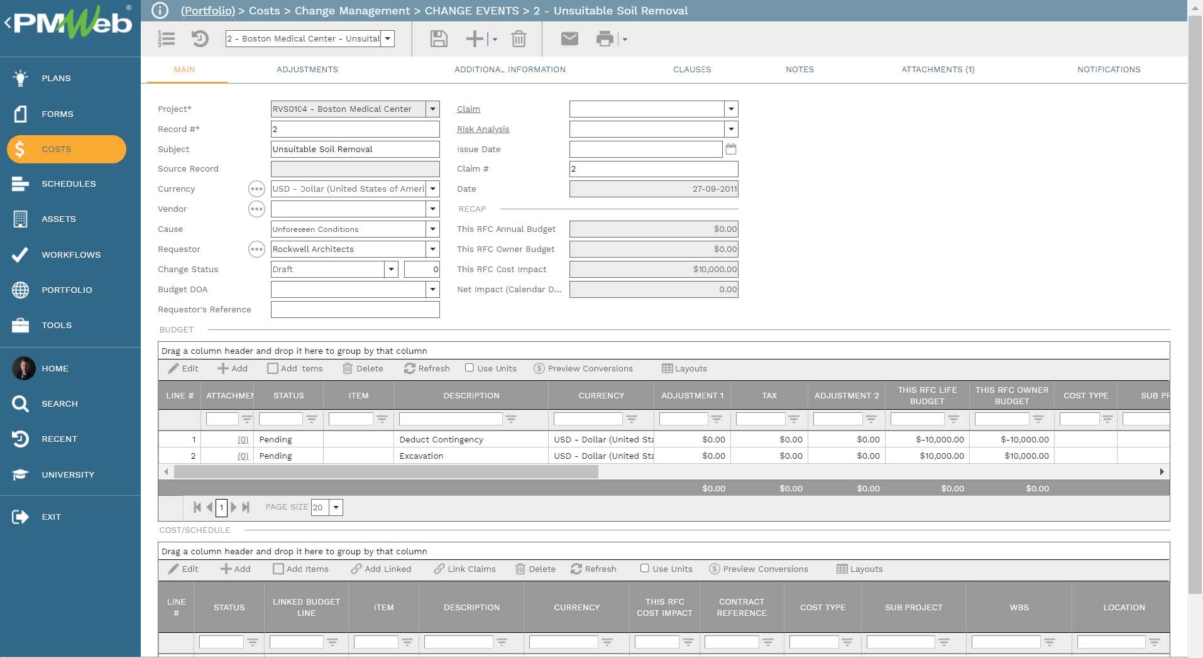Viewport: 1203px width, 658px height.
Task: Expand the Currency dropdown arrow
Action: 432,189
